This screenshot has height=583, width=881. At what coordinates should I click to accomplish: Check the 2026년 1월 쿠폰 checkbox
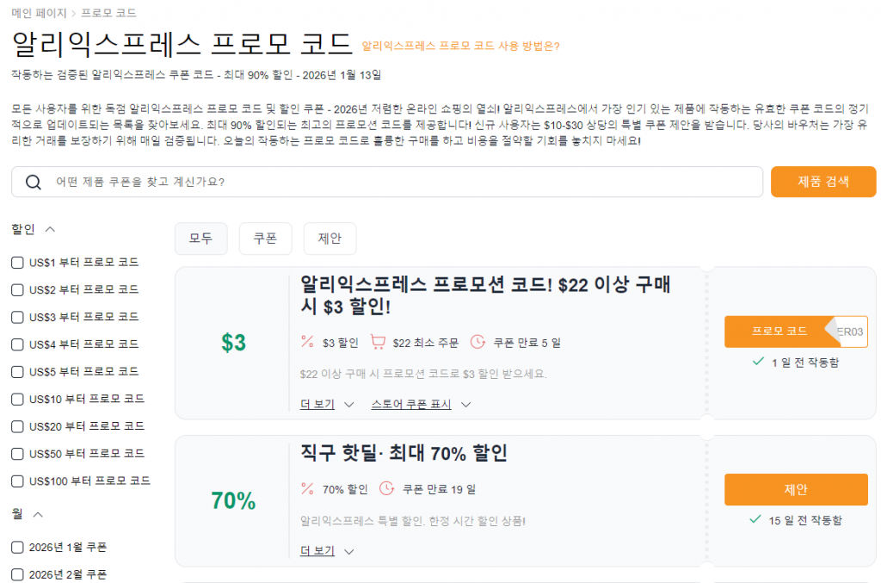click(17, 547)
